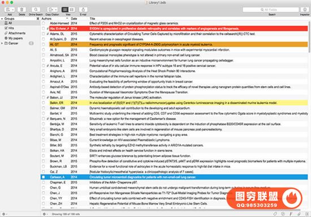The width and height of the screenshot is (311, 217).
Task: Tick the checkbox for Ali, GT row
Action: click(43, 45)
